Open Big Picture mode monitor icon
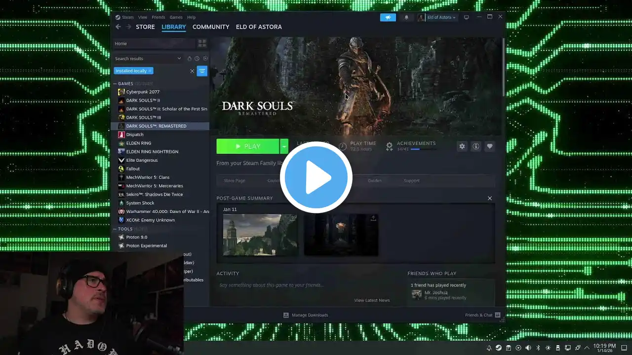Image resolution: width=632 pixels, height=355 pixels. click(x=466, y=17)
